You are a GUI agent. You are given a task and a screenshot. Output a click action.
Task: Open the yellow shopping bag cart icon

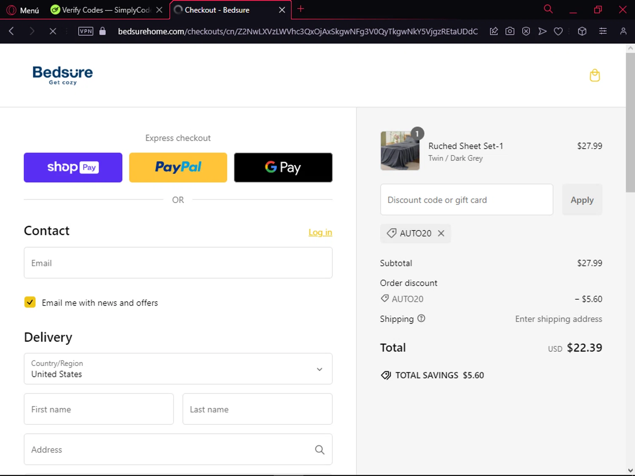pos(595,75)
